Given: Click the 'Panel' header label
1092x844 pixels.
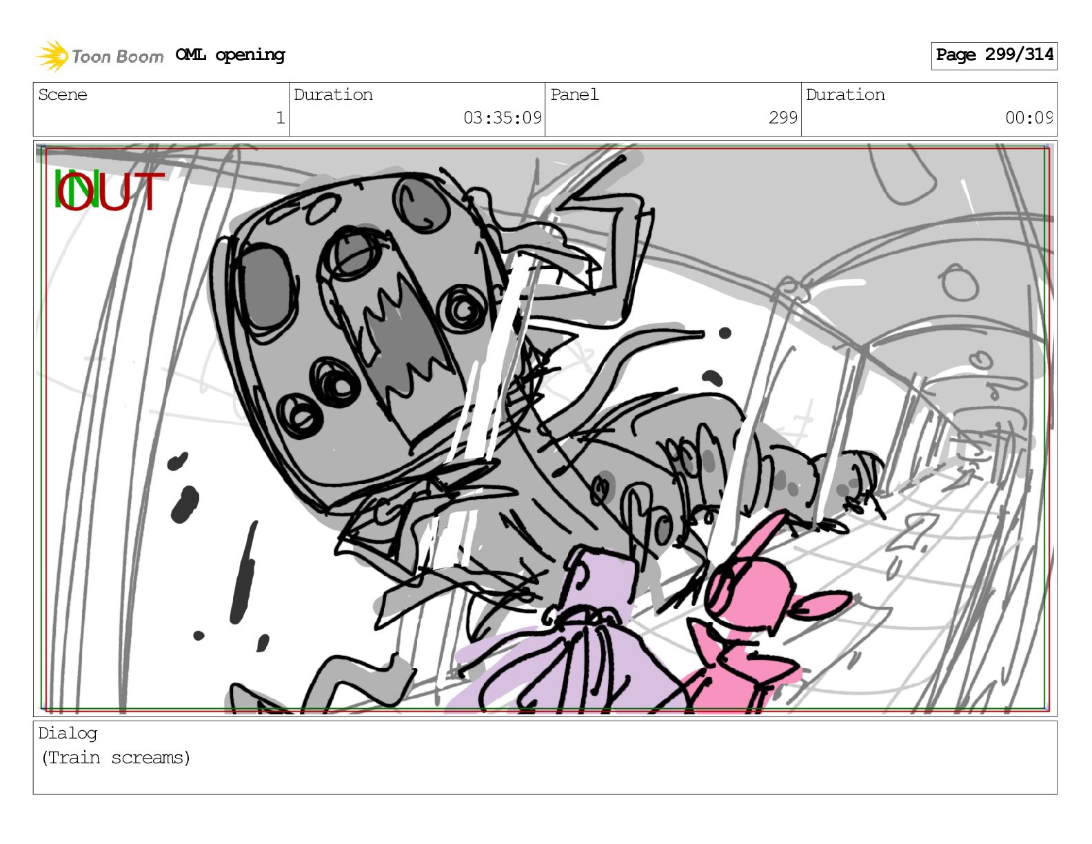Looking at the screenshot, I should (x=574, y=94).
